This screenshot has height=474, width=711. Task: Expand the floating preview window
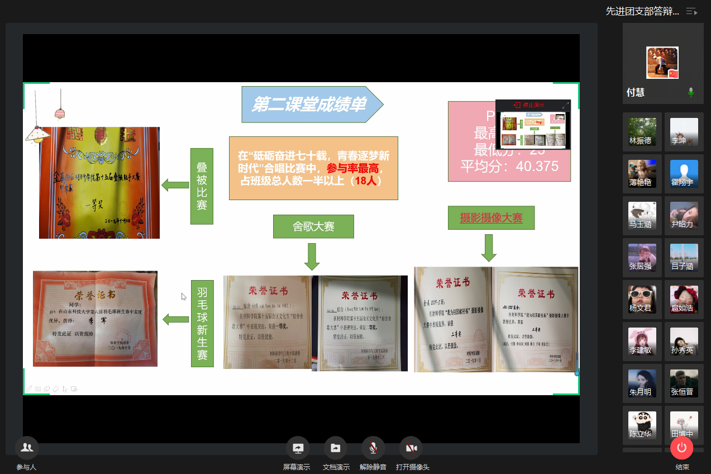pyautogui.click(x=565, y=105)
